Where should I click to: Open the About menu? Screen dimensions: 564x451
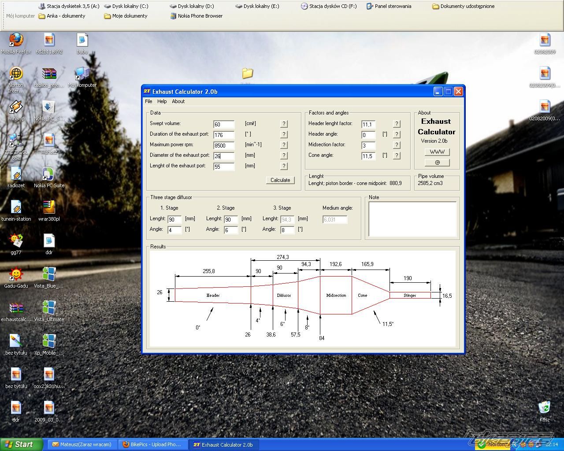pos(178,102)
